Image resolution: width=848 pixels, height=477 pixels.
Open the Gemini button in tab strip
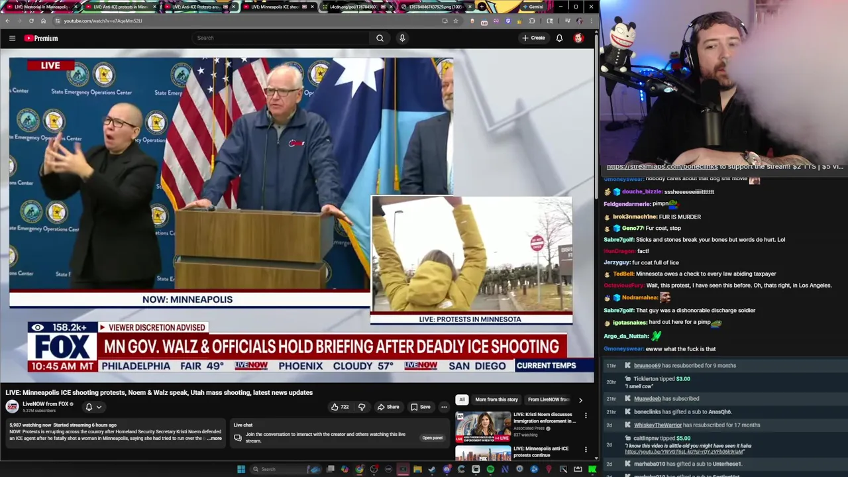pyautogui.click(x=533, y=7)
